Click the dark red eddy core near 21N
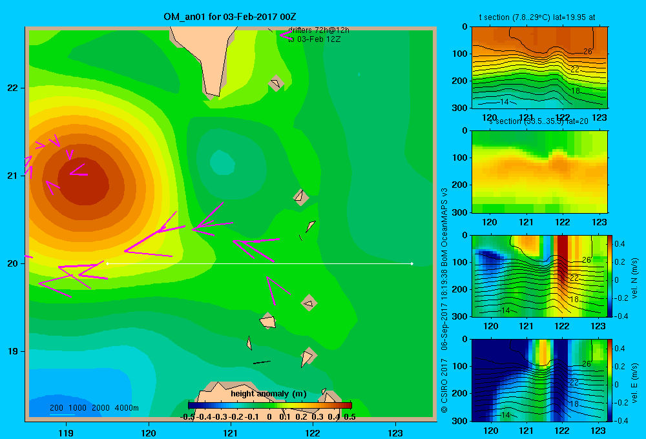Image resolution: width=646 pixels, height=439 pixels. (x=83, y=181)
